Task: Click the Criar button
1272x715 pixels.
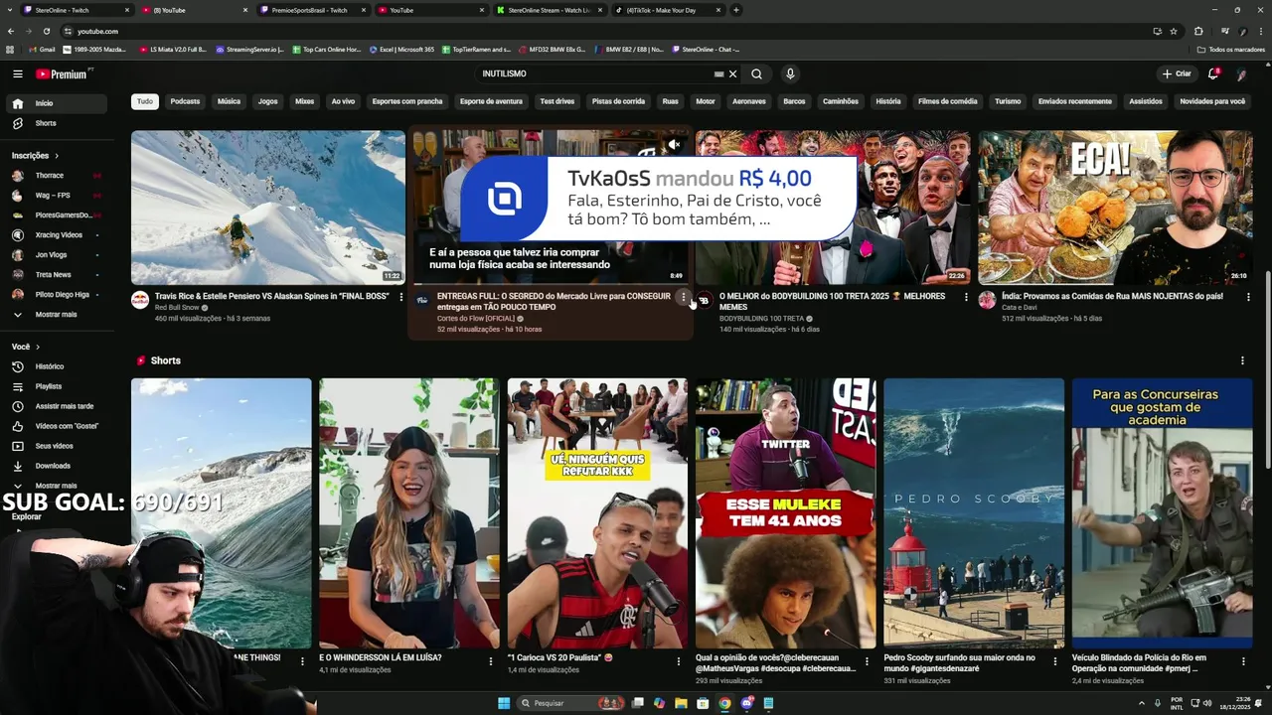Action: pos(1177,73)
